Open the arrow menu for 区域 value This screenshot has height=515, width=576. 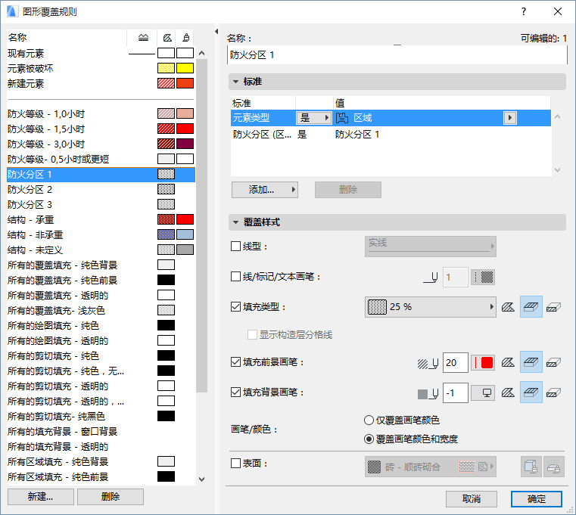(x=510, y=118)
